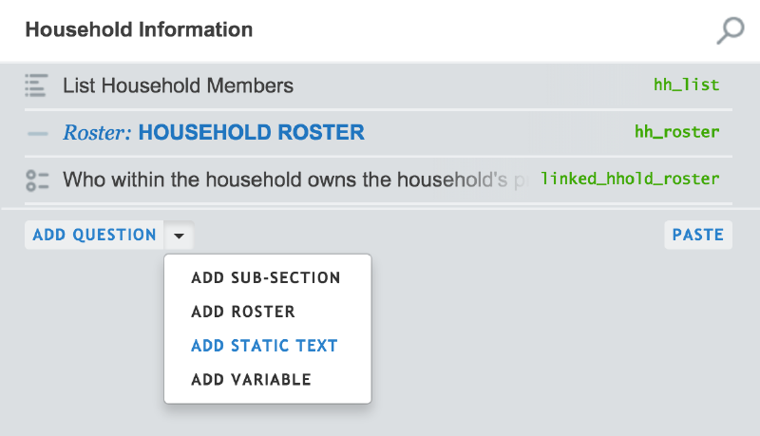Click the list question icon beside List Household Members

(36, 85)
